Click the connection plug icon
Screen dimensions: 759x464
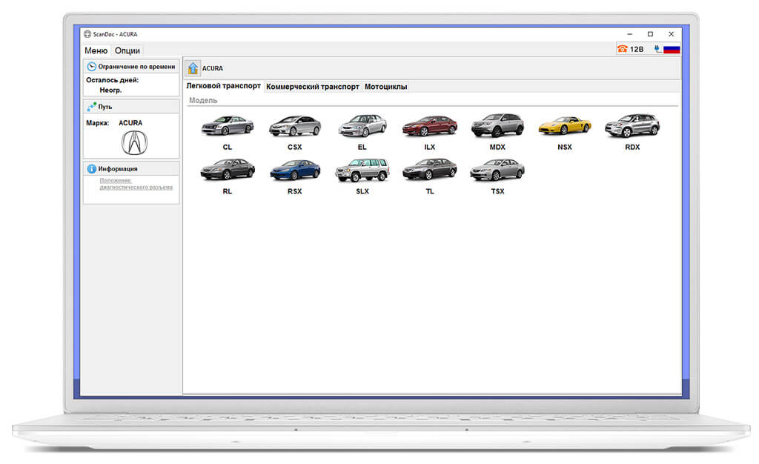pyautogui.click(x=657, y=49)
